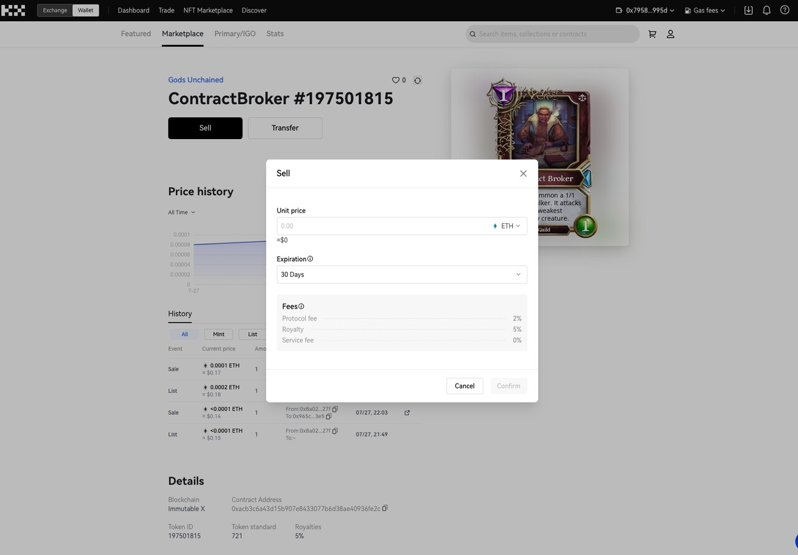Copy From address in 07/27, 21:49 row
This screenshot has width=798, height=555.
click(335, 431)
